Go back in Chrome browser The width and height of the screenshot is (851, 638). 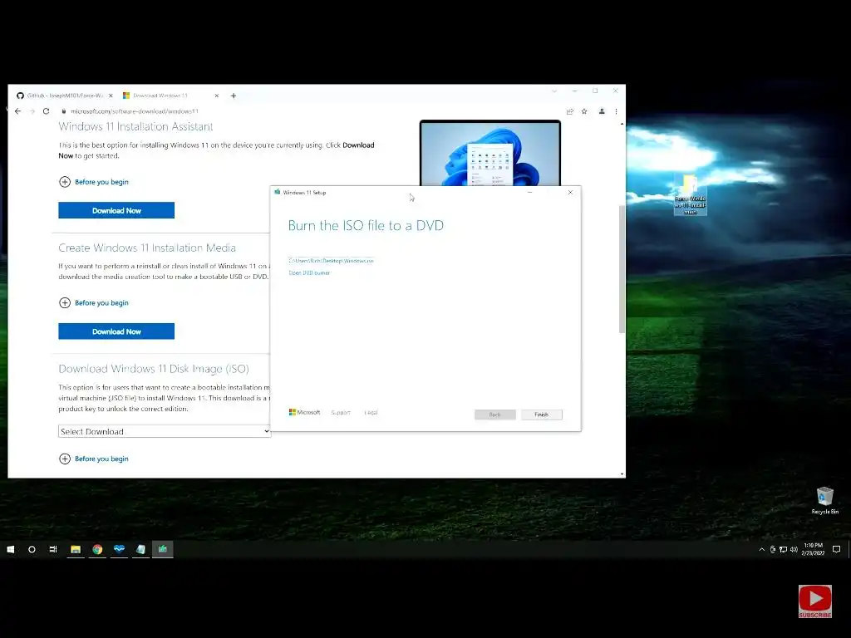pyautogui.click(x=18, y=111)
